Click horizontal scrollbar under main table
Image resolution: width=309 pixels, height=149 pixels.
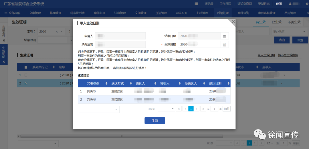click(x=122, y=136)
